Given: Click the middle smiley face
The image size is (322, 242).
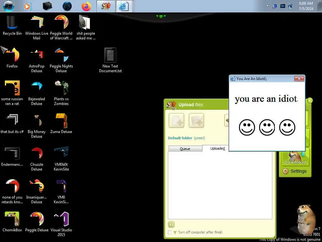Looking at the screenshot, I should coord(267,127).
